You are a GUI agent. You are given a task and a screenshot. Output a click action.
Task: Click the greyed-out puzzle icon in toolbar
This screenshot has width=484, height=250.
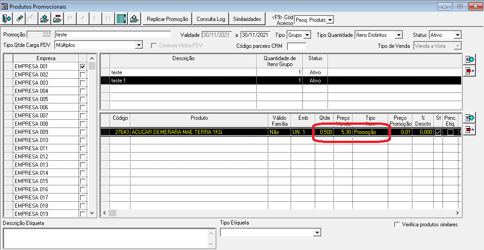pos(32,19)
